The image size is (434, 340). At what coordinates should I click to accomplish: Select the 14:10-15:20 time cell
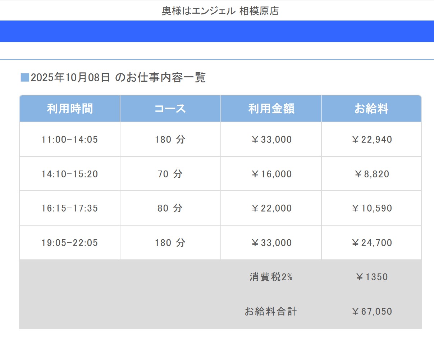click(x=70, y=174)
